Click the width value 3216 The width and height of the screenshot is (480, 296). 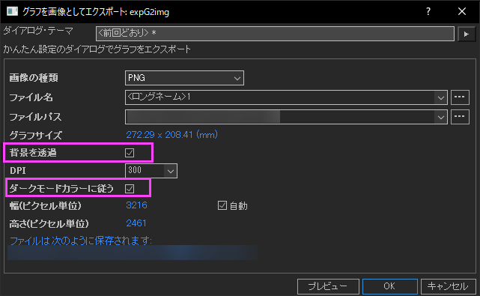(136, 205)
